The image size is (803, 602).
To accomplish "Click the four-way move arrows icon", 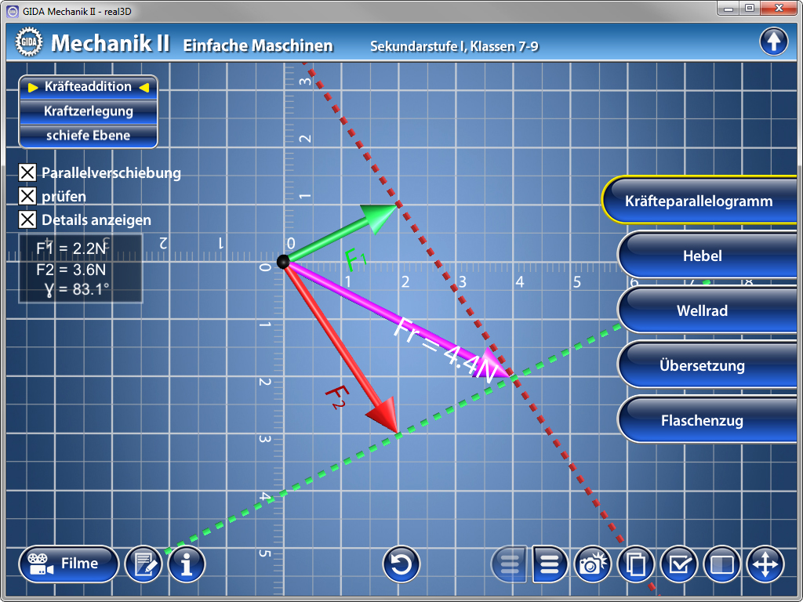I will [765, 564].
